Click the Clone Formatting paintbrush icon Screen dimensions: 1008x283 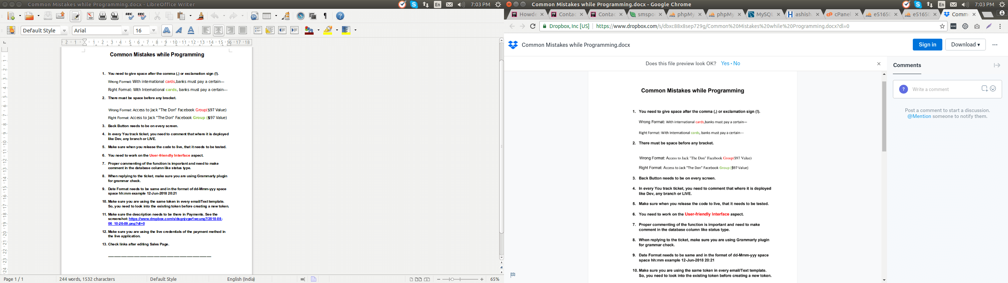(x=200, y=16)
